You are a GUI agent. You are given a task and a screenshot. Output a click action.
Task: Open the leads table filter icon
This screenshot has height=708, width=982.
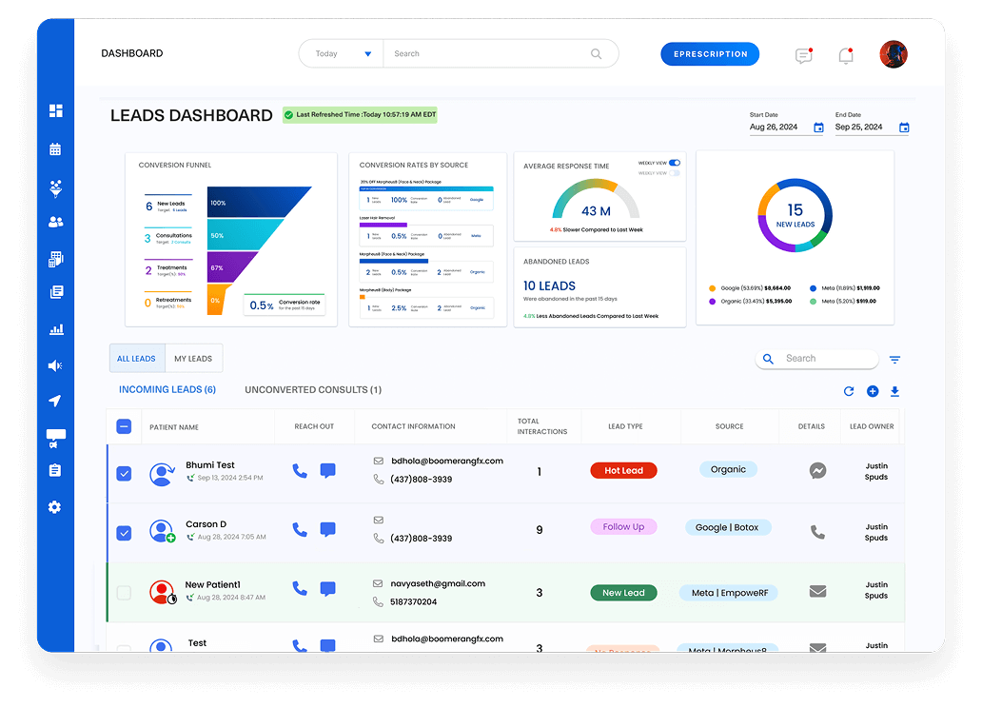(895, 360)
